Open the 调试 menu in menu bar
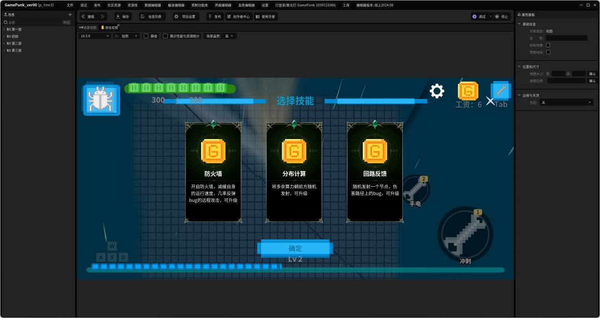The width and height of the screenshot is (600, 318). pyautogui.click(x=83, y=6)
